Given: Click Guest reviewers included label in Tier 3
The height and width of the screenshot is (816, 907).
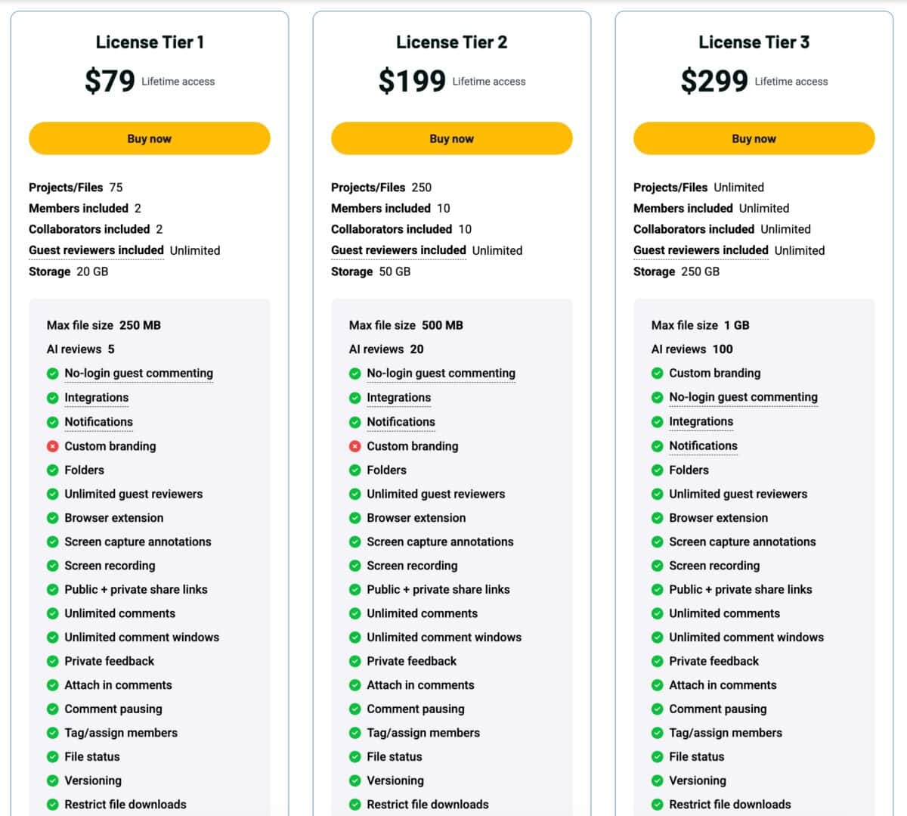Looking at the screenshot, I should click(701, 250).
